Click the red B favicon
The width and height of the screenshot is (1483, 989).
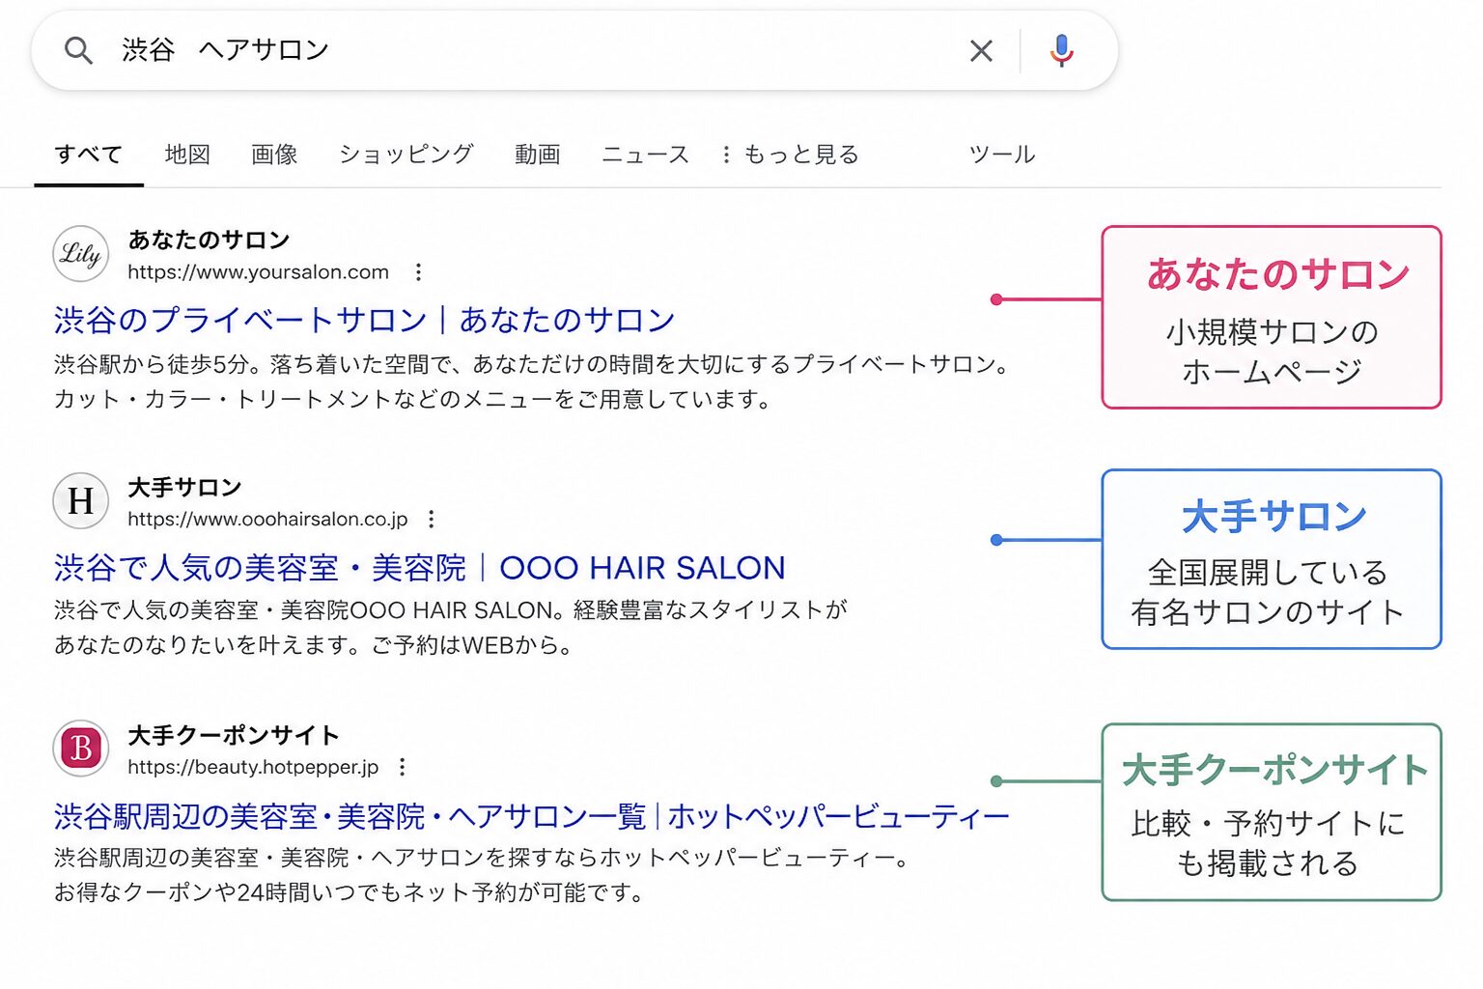(x=80, y=749)
